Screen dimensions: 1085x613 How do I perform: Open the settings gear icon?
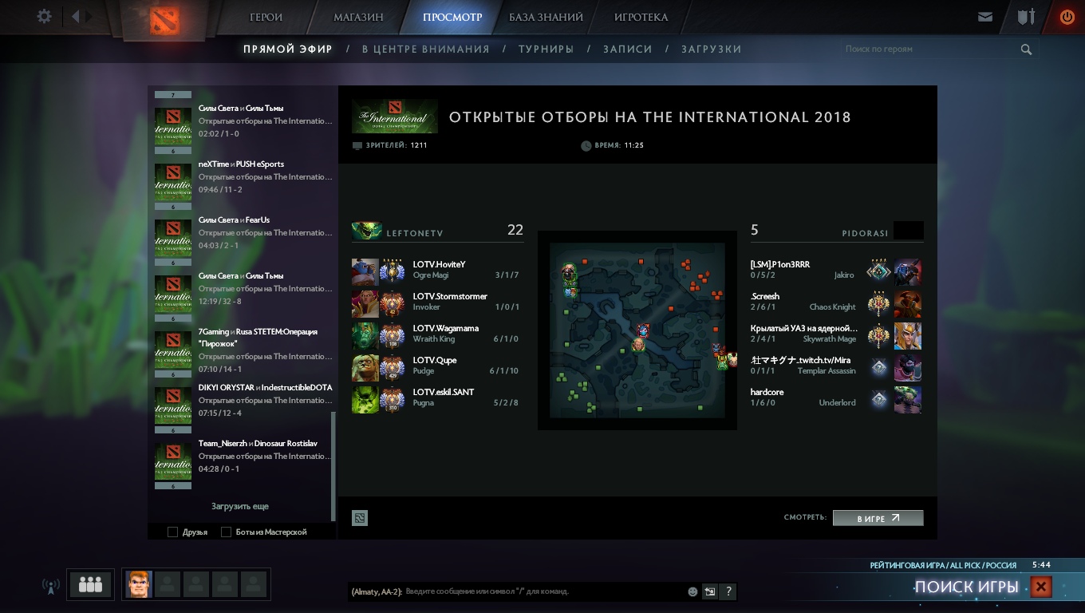click(x=45, y=17)
